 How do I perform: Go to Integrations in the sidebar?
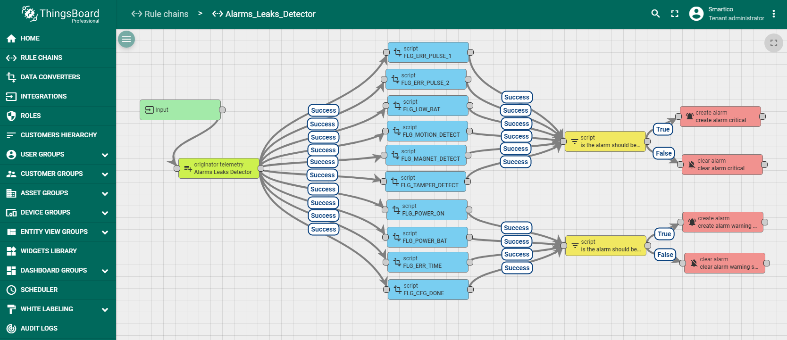coord(43,96)
